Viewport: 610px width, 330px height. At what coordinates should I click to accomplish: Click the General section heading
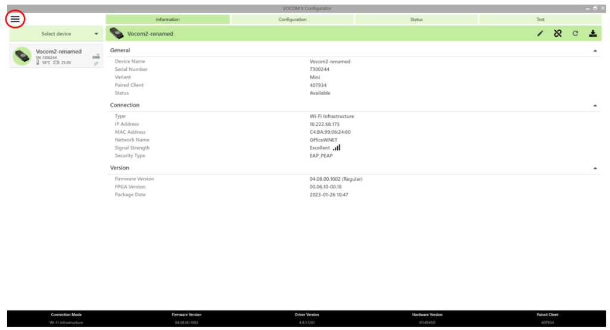[x=120, y=51]
